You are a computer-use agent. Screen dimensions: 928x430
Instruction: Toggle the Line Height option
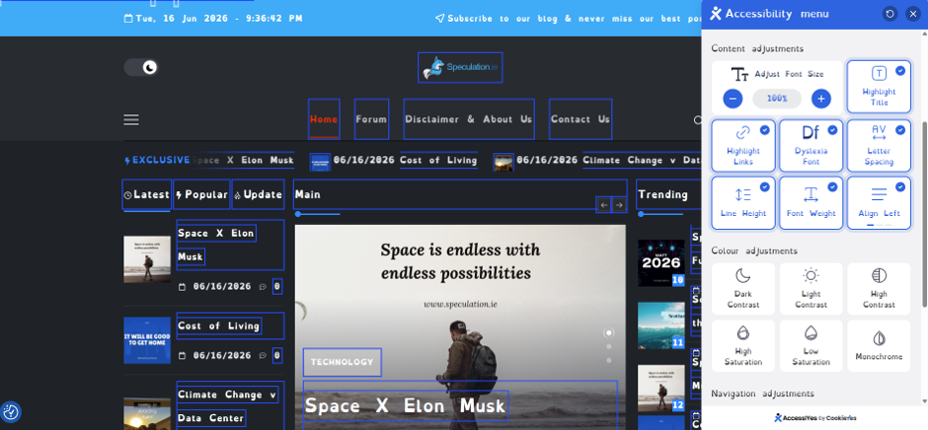pos(743,203)
